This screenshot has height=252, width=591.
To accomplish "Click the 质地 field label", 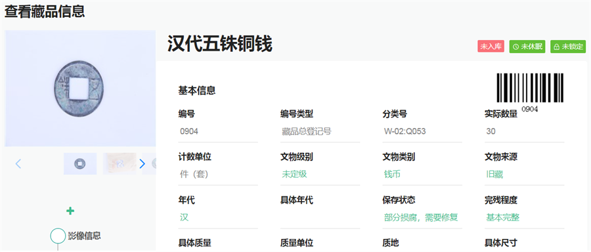I will (x=391, y=243).
